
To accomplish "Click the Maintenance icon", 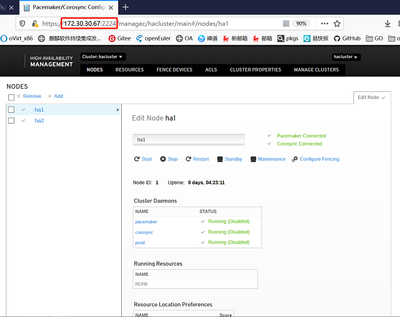I will [253, 159].
